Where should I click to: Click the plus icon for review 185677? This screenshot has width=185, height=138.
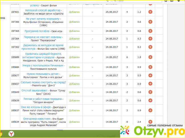150,75
